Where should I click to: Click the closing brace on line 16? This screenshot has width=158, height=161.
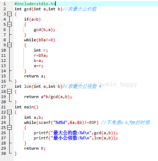pos(16,81)
